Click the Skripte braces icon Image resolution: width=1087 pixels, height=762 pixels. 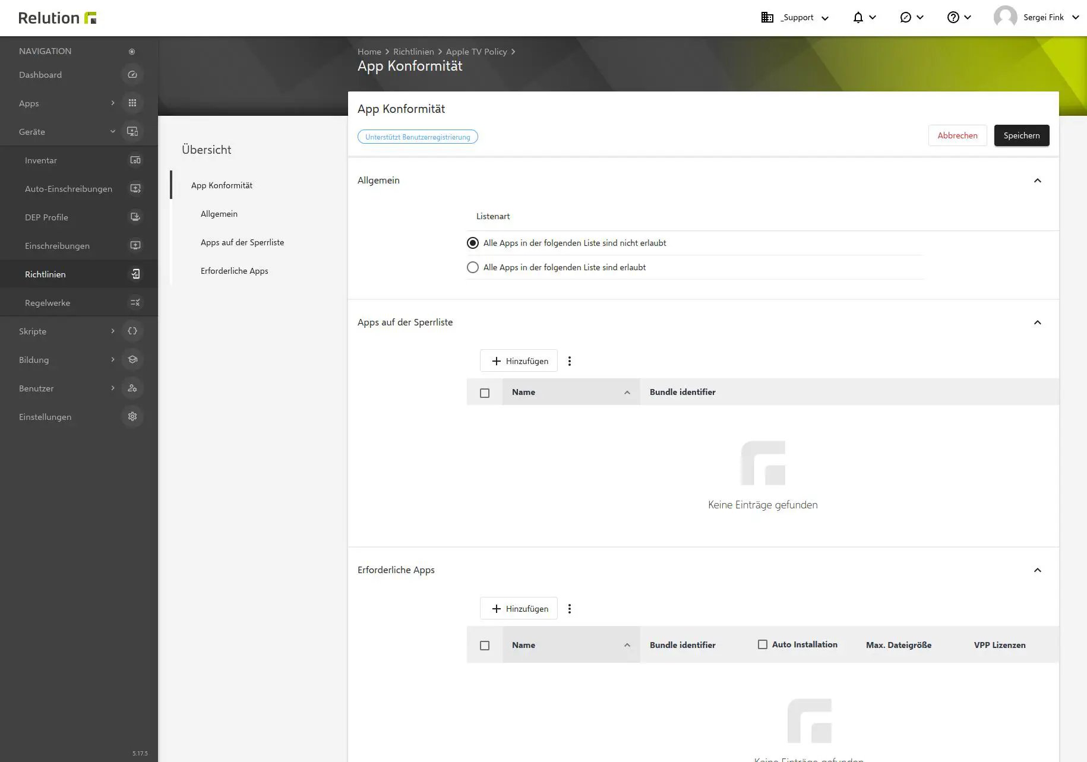pos(132,331)
